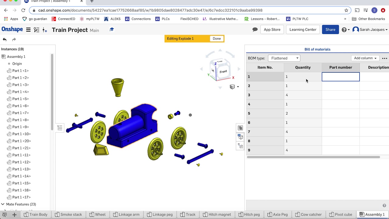This screenshot has height=219, width=389.
Task: Toggle the BOM table panel icon
Action: tap(240, 128)
